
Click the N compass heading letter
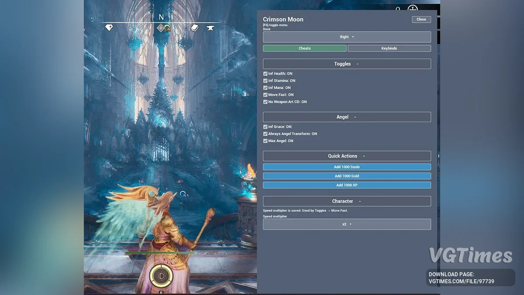pos(161,17)
